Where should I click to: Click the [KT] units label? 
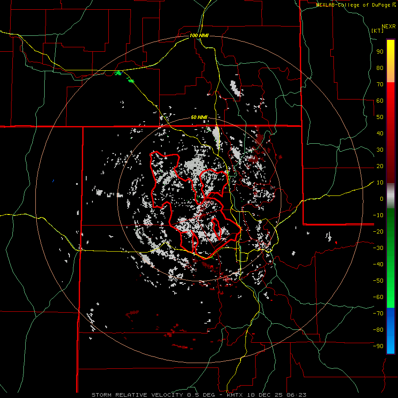coord(377,31)
